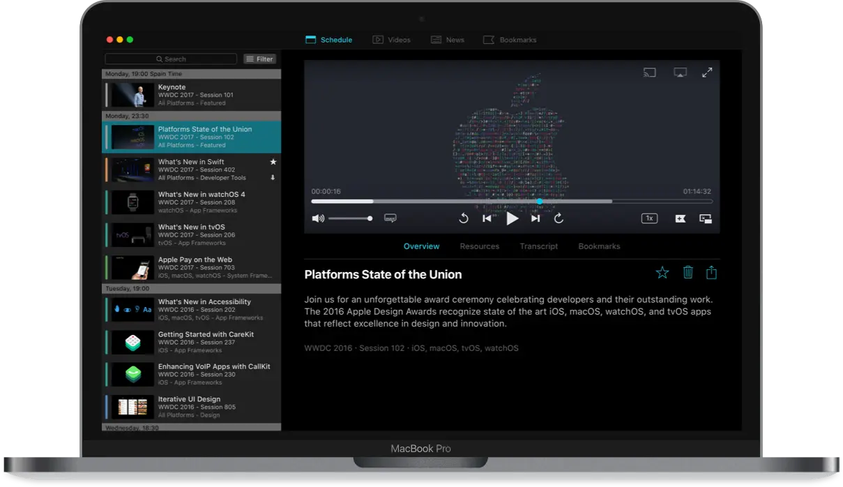
Task: Show the Transcript tab
Action: coord(539,246)
